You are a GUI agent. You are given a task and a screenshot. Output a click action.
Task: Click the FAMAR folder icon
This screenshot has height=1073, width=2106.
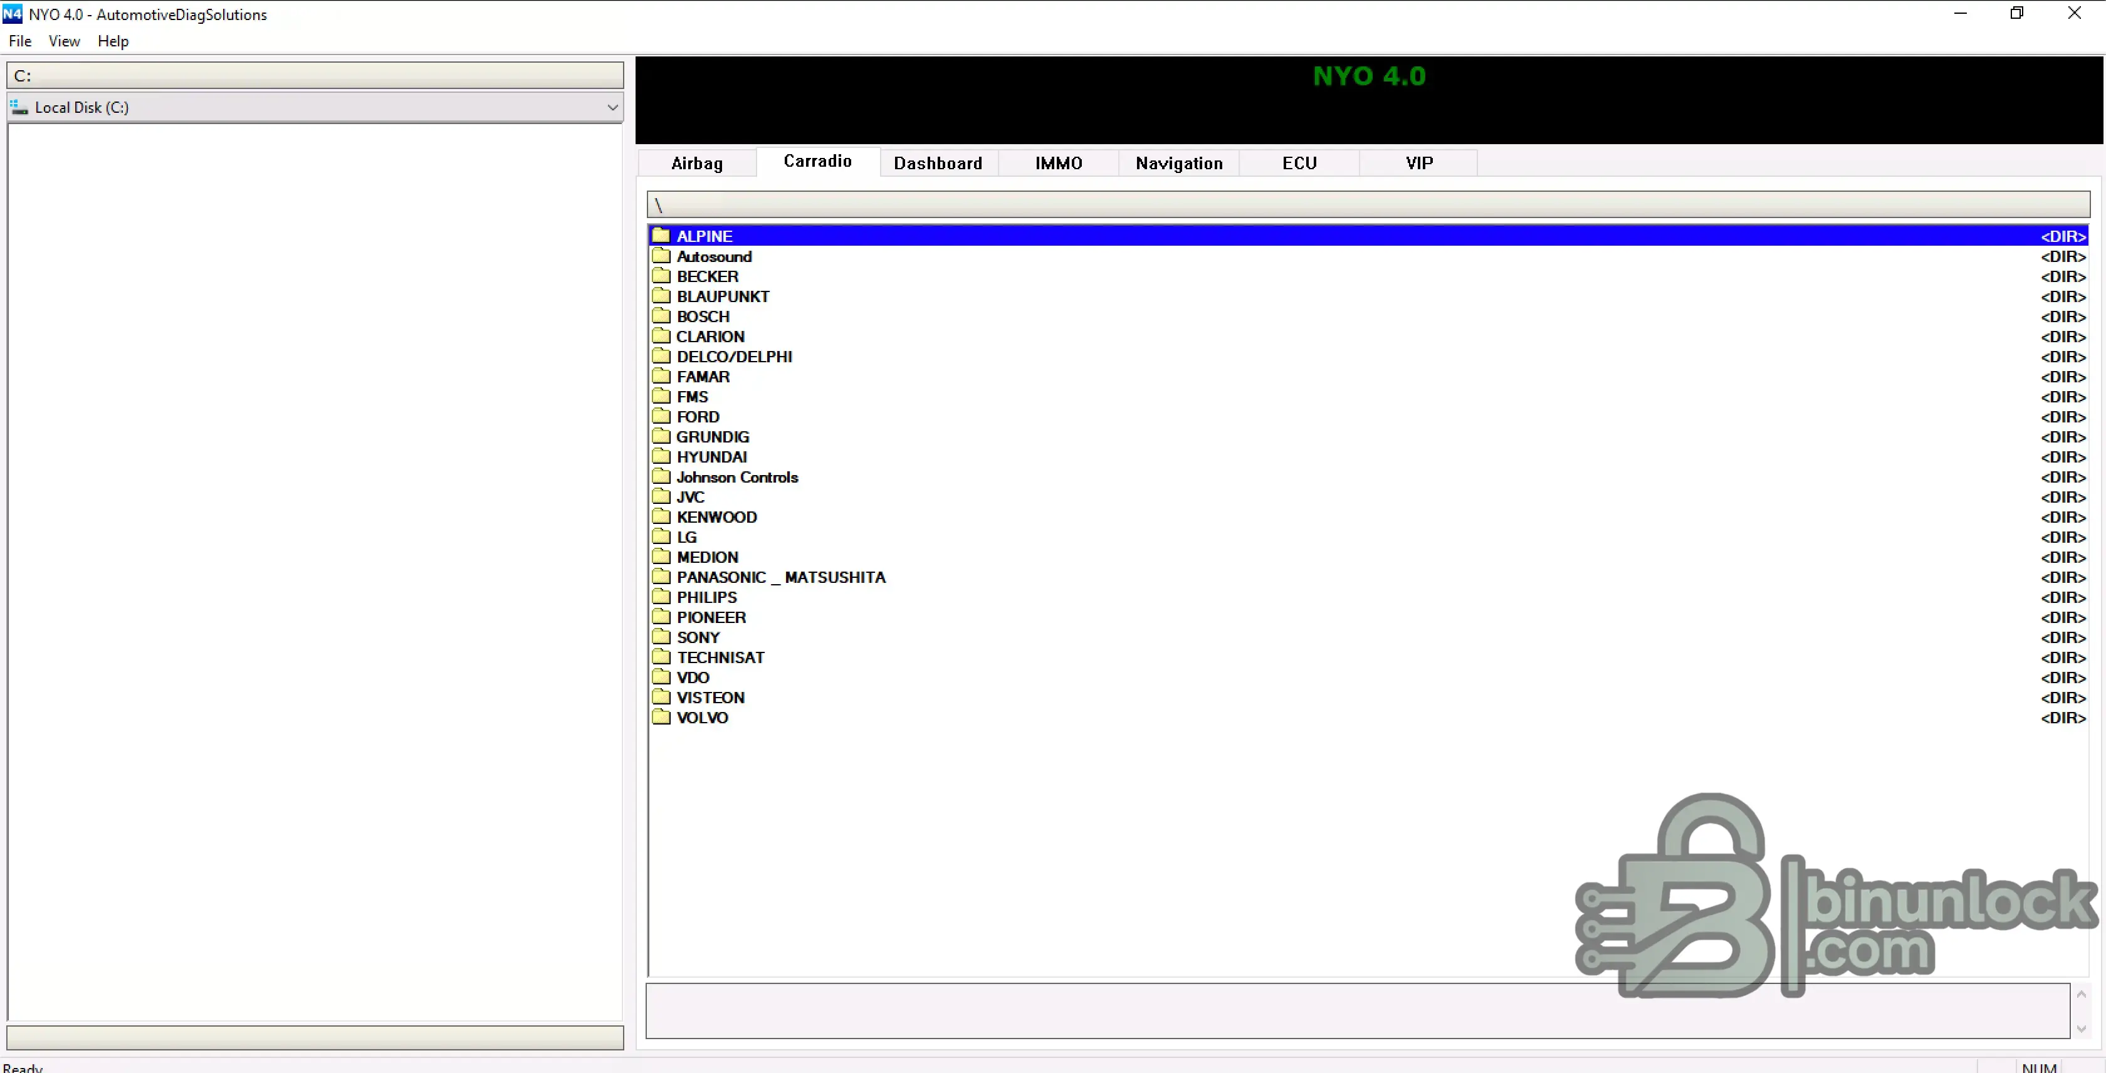tap(661, 376)
